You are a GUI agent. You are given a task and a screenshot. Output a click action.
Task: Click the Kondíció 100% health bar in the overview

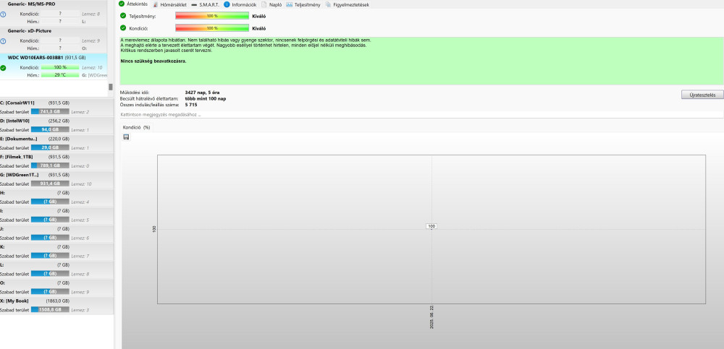pos(211,27)
